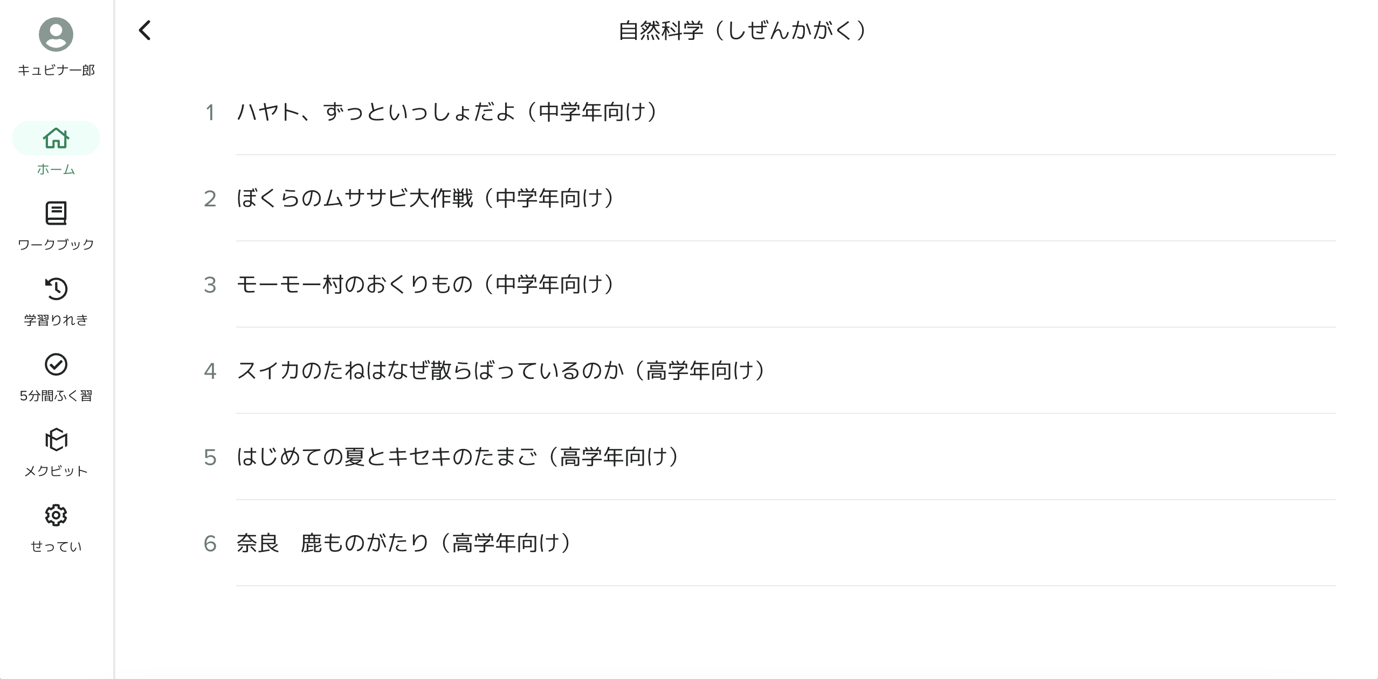Open story ハヤト、ずっといっしょだよ
Screen dimensions: 1378x679
(x=786, y=112)
